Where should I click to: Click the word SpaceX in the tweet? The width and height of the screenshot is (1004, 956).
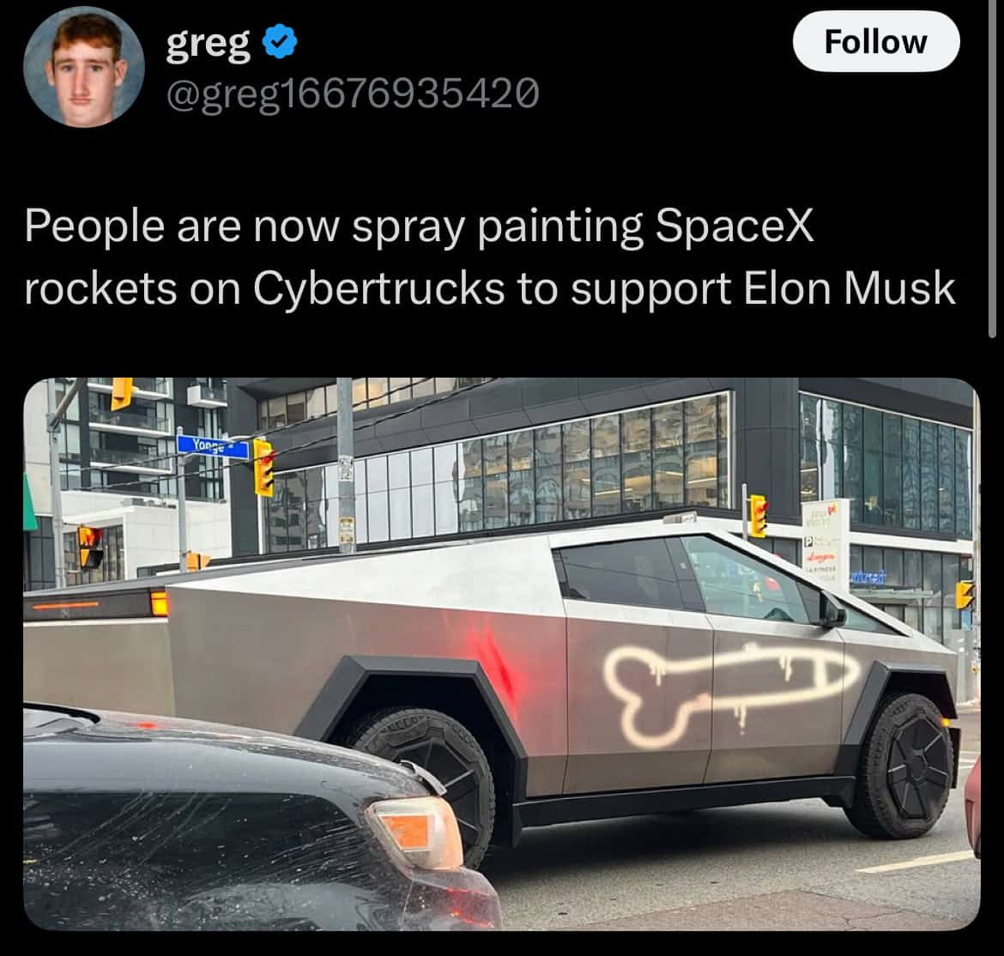pos(733,226)
